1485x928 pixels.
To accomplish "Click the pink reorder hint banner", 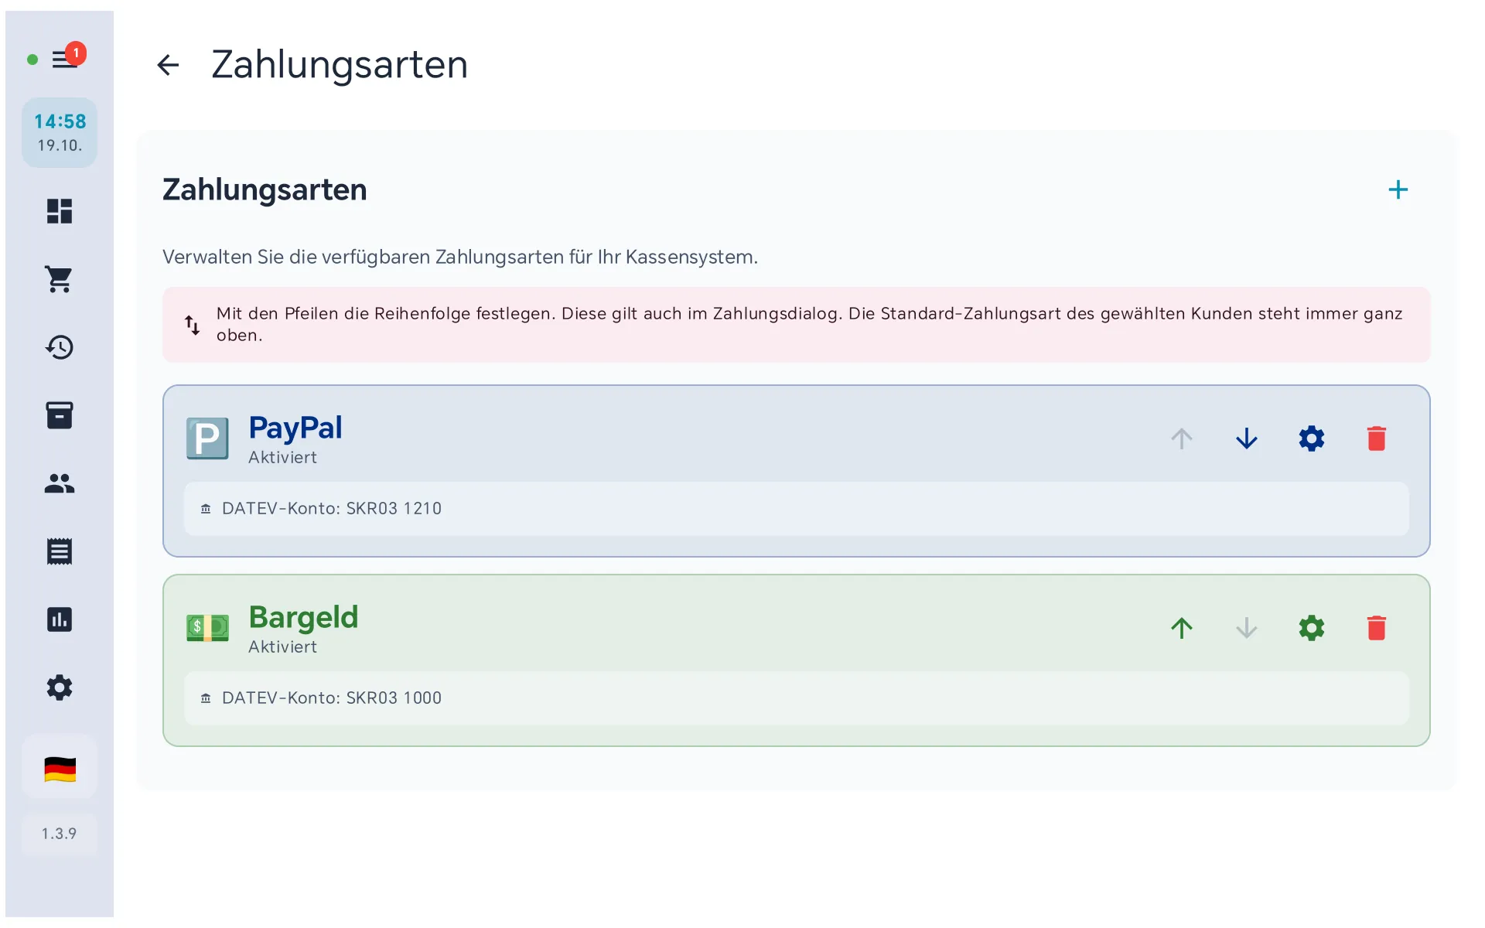I will pos(797,325).
